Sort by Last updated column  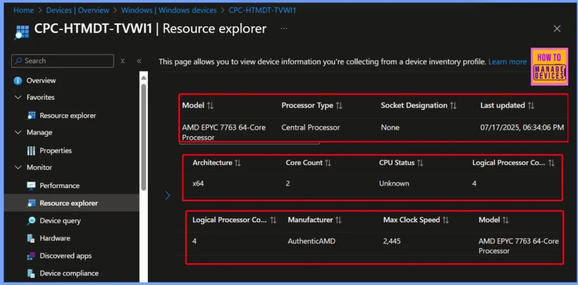tap(531, 105)
